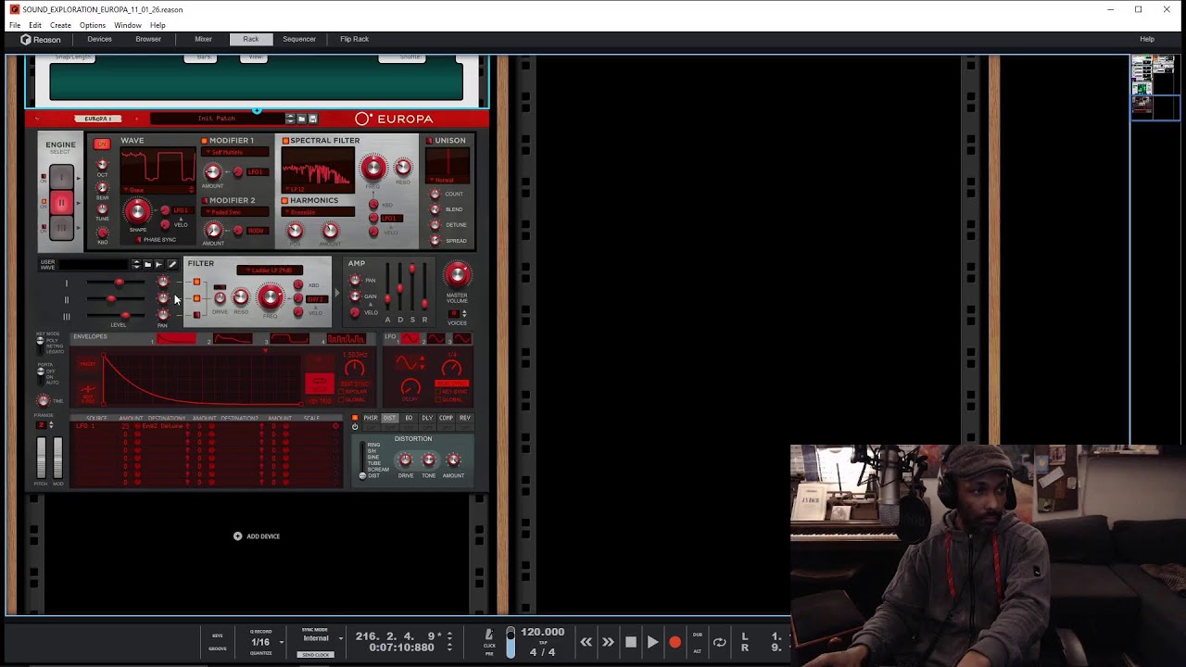
Task: Select LFO 2 waveform tab
Action: tap(435, 339)
